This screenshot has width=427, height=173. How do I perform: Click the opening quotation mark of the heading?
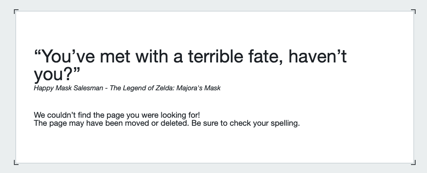(38, 52)
